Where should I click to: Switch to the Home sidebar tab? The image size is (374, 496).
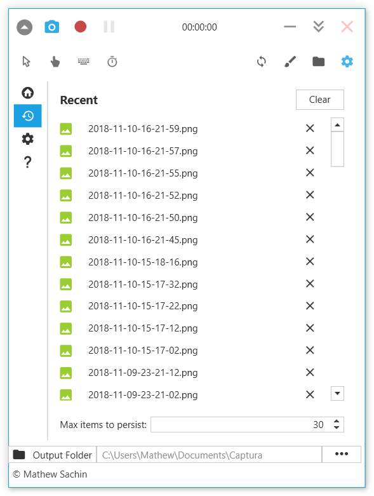[x=28, y=93]
